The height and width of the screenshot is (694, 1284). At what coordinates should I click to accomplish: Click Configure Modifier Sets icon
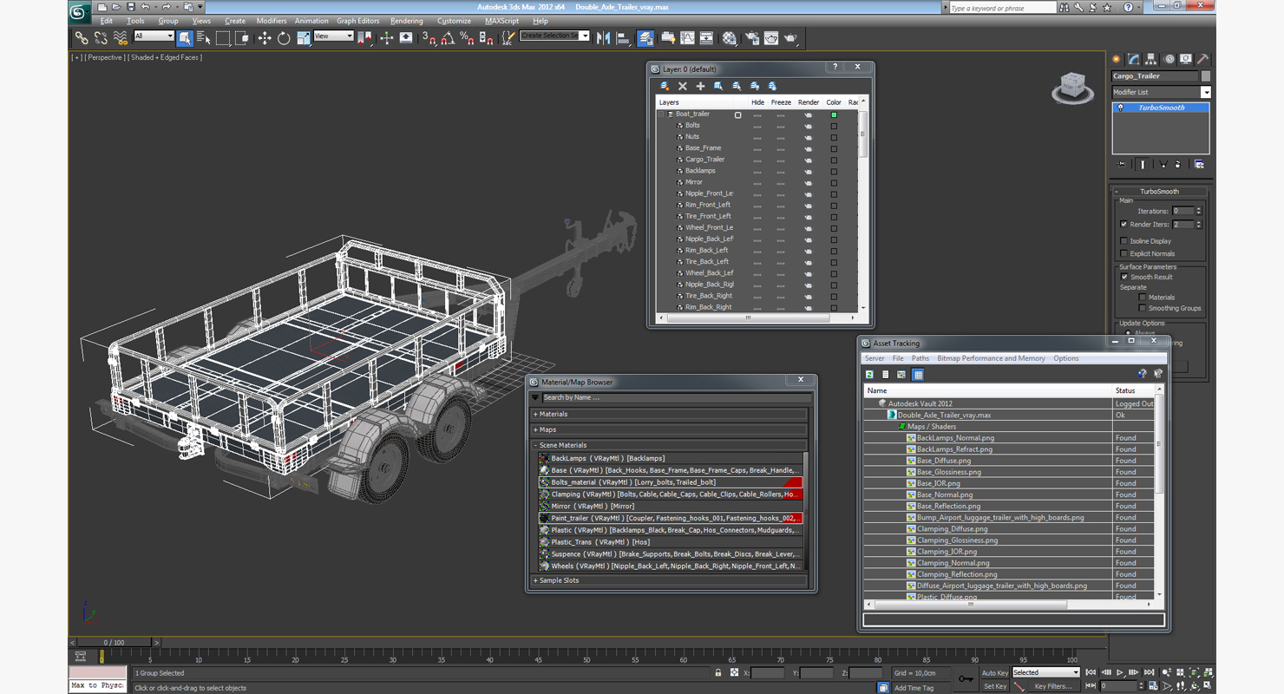click(x=1199, y=164)
